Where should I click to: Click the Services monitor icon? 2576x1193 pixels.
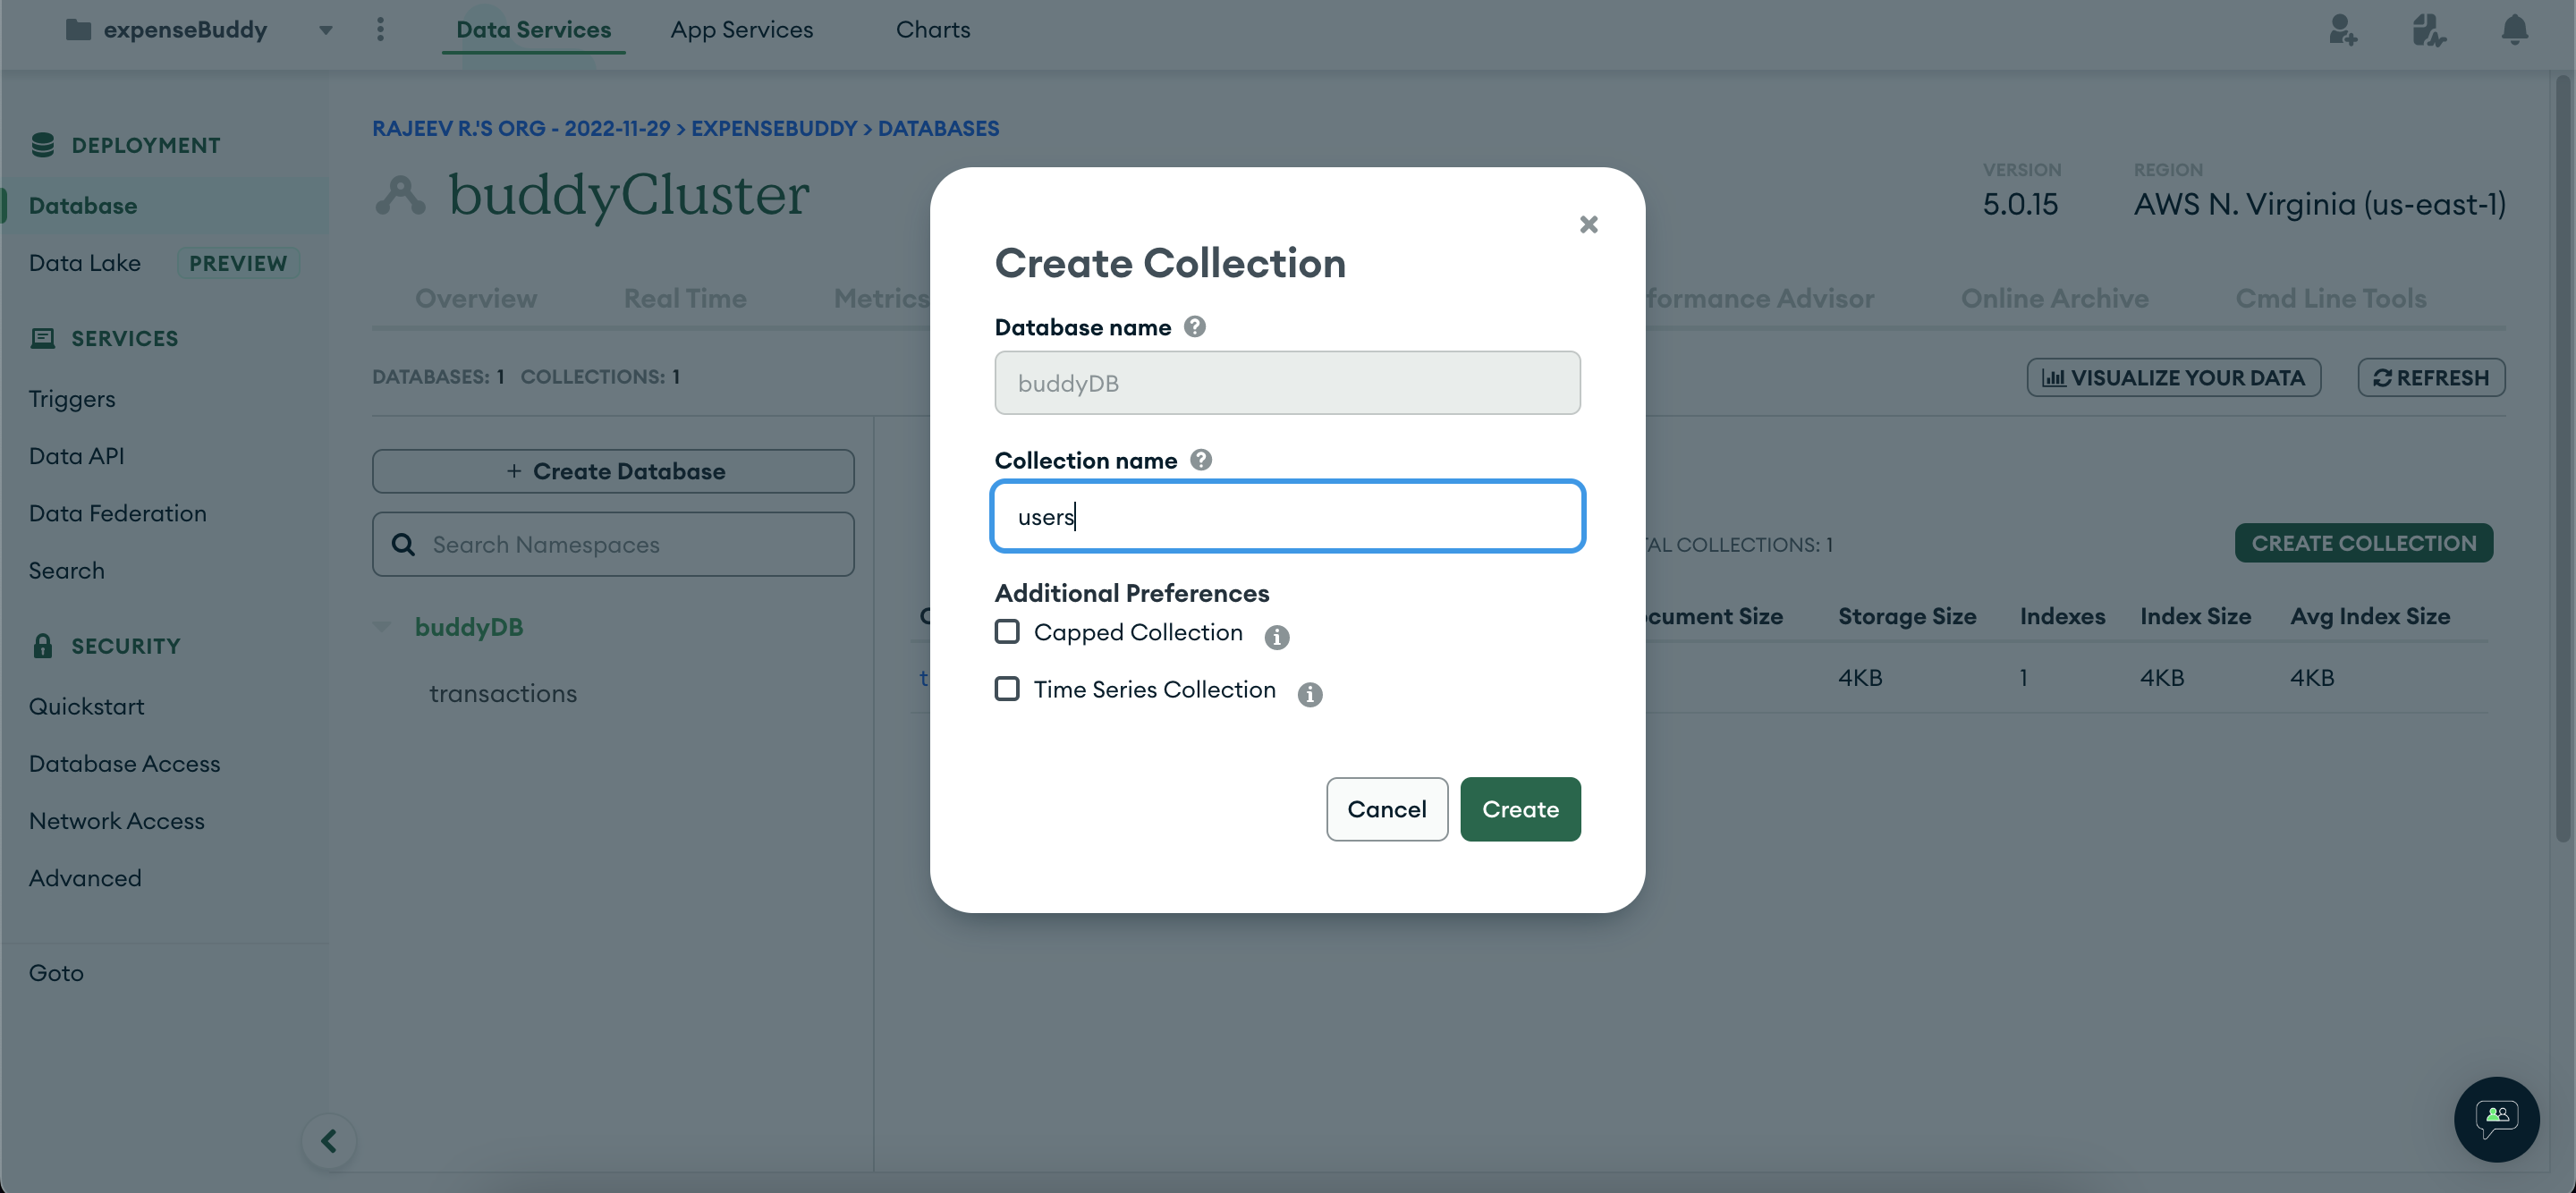pyautogui.click(x=42, y=338)
